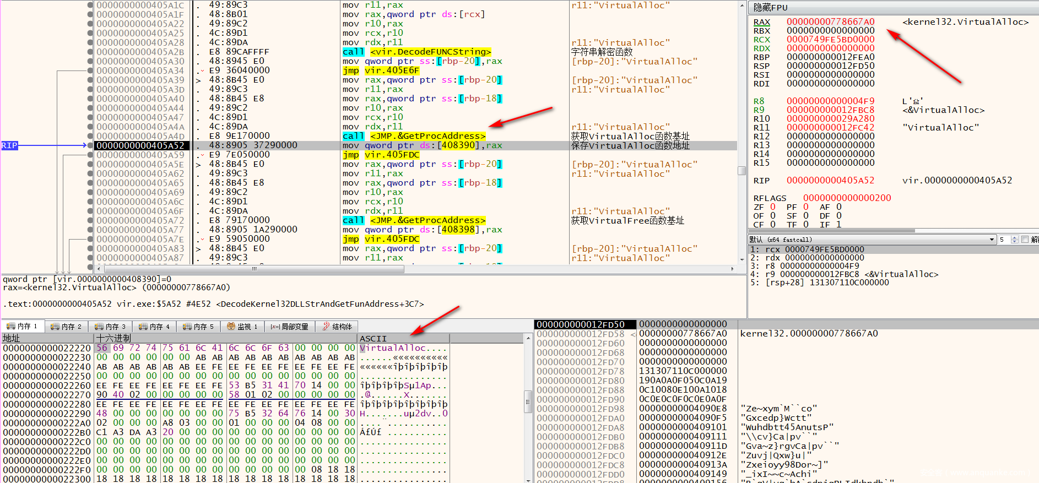1039x483 pixels.
Task: Click the ASCII column header in dump
Action: 373,338
